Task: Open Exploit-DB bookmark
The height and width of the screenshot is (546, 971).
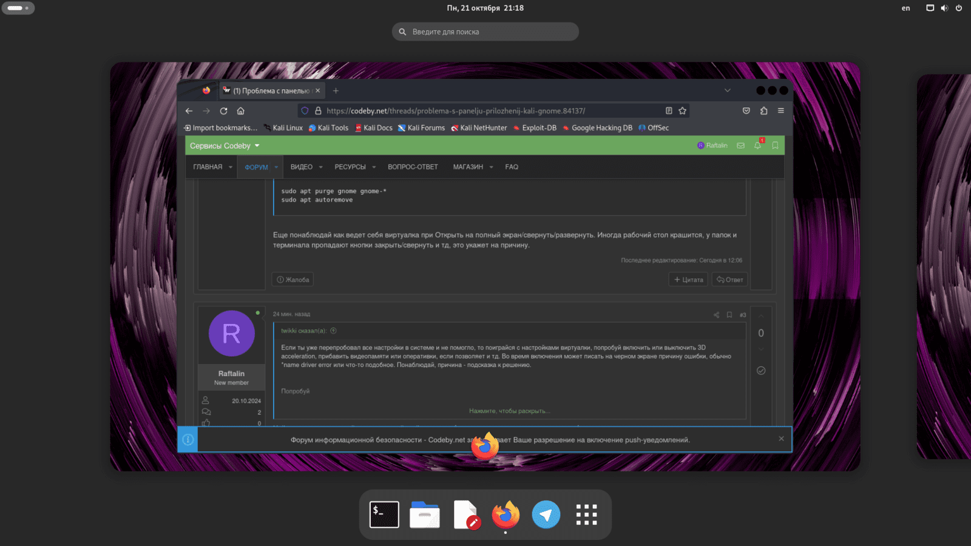Action: (x=535, y=128)
